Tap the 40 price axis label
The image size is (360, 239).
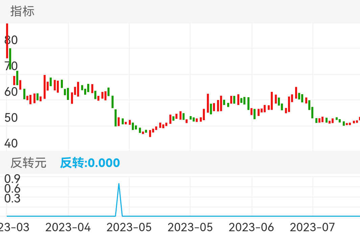click(11, 143)
